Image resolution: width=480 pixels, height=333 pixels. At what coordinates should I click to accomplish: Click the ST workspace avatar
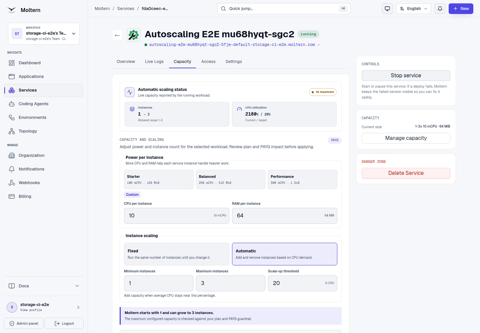[x=17, y=34]
